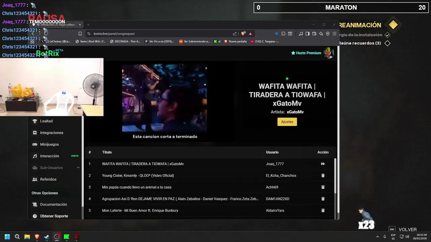Open taskbar Search icon

[x=17, y=237]
